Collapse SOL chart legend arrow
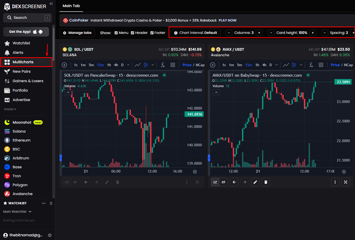The image size is (355, 240). coord(68,92)
